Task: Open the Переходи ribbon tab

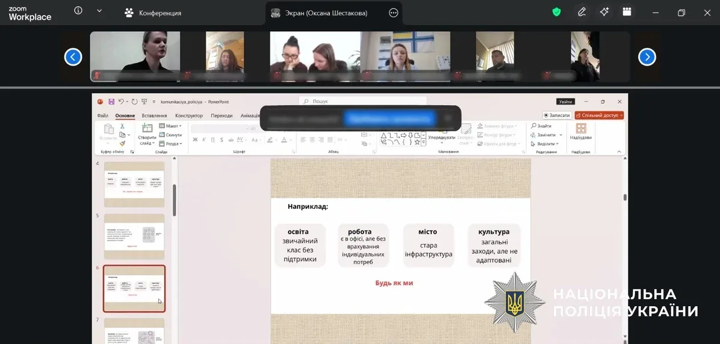Action: click(x=221, y=116)
